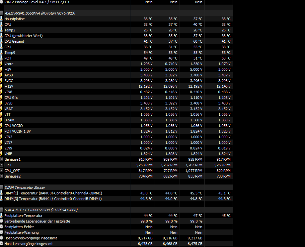305x247 pixels.
Task: Select the ASUS PRIME B560M-A (Nuvoton NCT6798D) group header
Action: pos(40,13)
